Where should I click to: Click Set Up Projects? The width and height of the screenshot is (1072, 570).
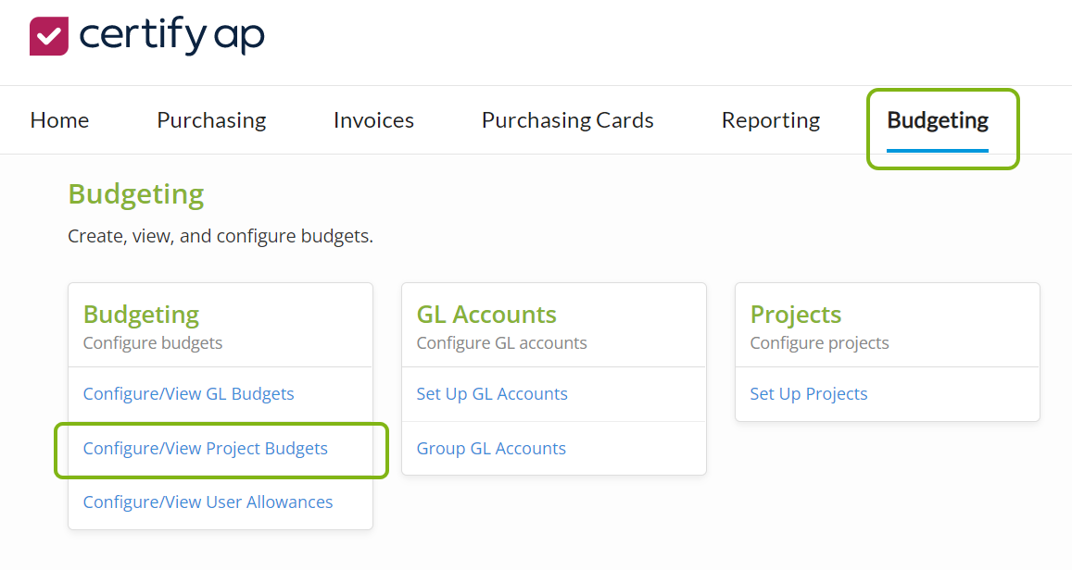click(x=809, y=393)
